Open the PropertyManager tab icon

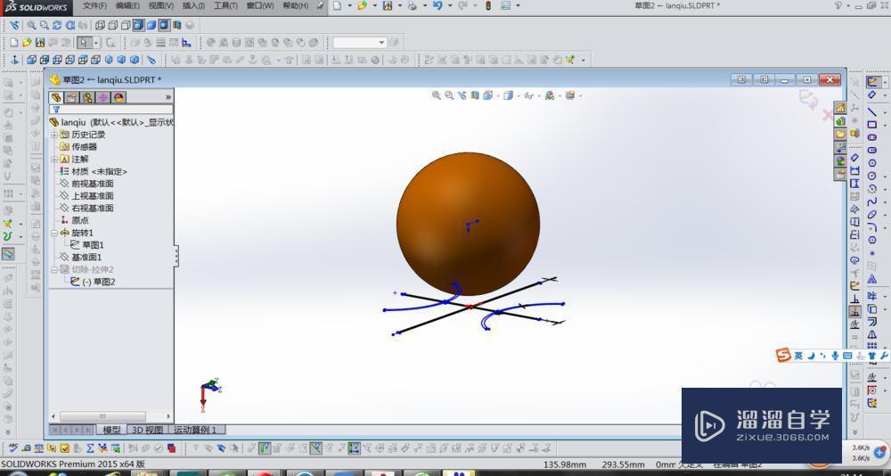pos(71,97)
